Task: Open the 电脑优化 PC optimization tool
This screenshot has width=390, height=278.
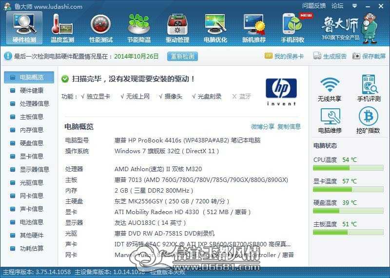Action: [215, 28]
